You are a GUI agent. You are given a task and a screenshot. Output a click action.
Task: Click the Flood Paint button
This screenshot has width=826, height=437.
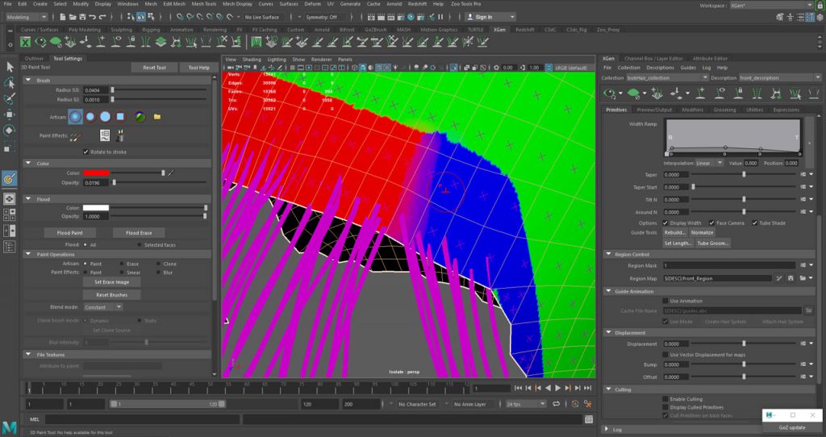pyautogui.click(x=71, y=232)
